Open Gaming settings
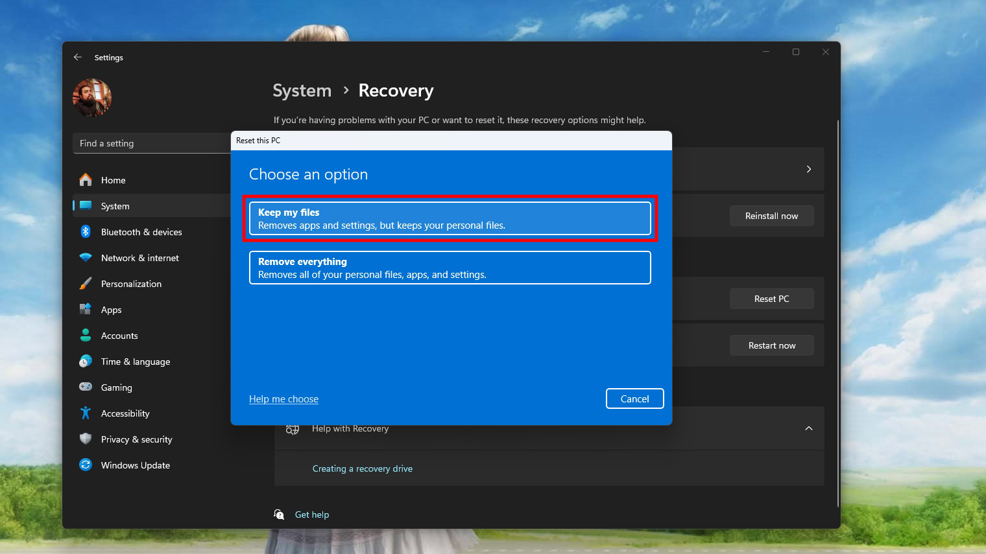The image size is (986, 554). pos(152,387)
